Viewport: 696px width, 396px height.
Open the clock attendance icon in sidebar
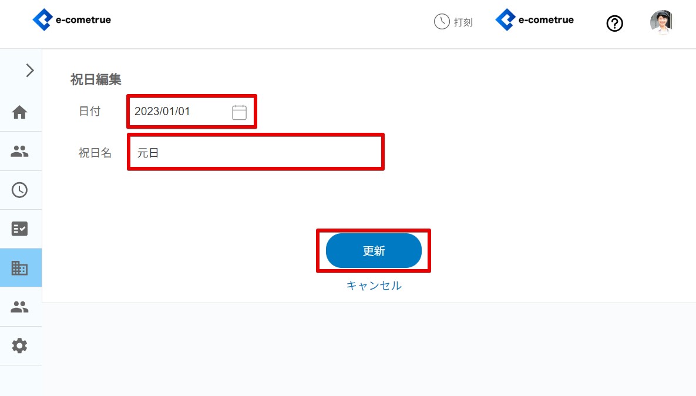coord(19,190)
